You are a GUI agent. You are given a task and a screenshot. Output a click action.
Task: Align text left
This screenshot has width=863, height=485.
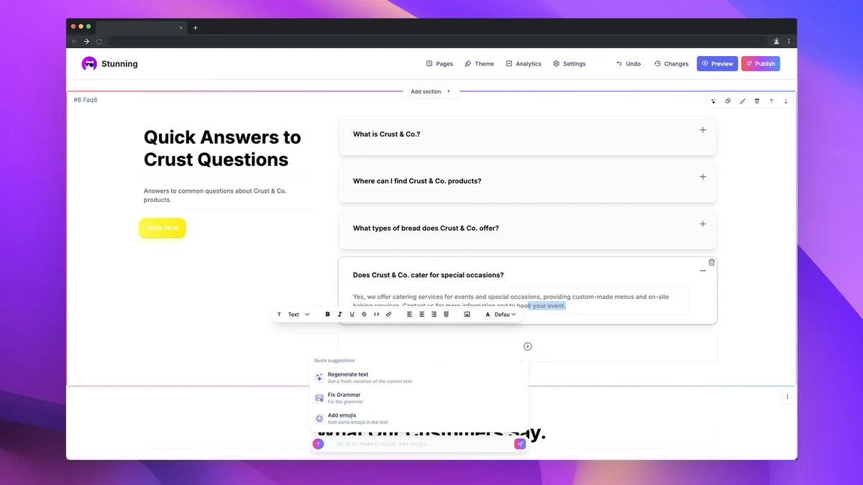click(x=409, y=315)
